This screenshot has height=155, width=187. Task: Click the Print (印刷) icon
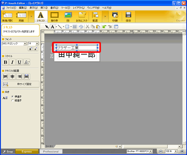coord(115,17)
